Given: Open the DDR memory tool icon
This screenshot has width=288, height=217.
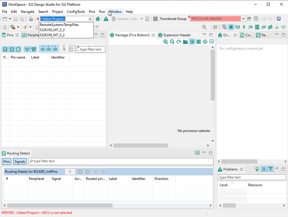Looking at the screenshot, I should click(270, 27).
